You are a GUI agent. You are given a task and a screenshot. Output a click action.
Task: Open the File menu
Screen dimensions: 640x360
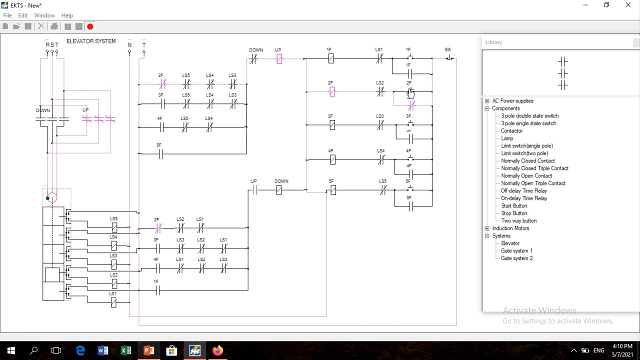point(7,15)
